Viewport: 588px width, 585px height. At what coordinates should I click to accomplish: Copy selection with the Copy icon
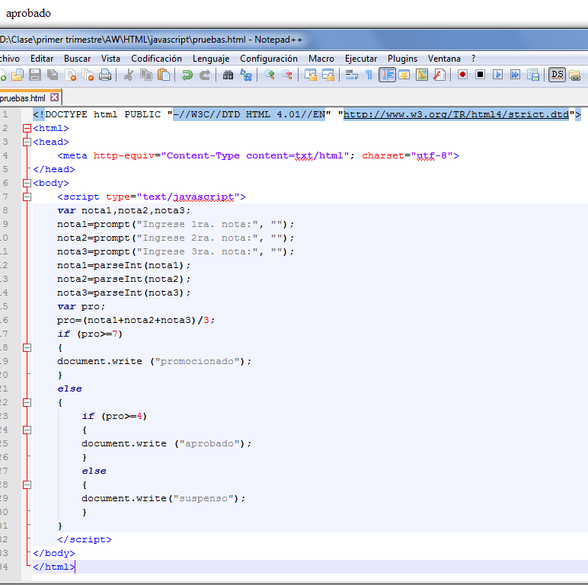click(146, 75)
